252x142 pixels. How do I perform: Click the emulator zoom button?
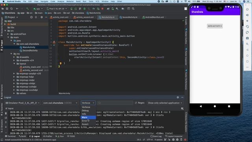247,44
